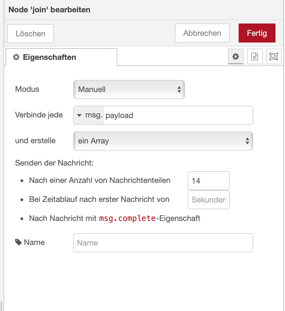The width and height of the screenshot is (285, 311).
Task: Focus the payload property text field
Action: [178, 115]
